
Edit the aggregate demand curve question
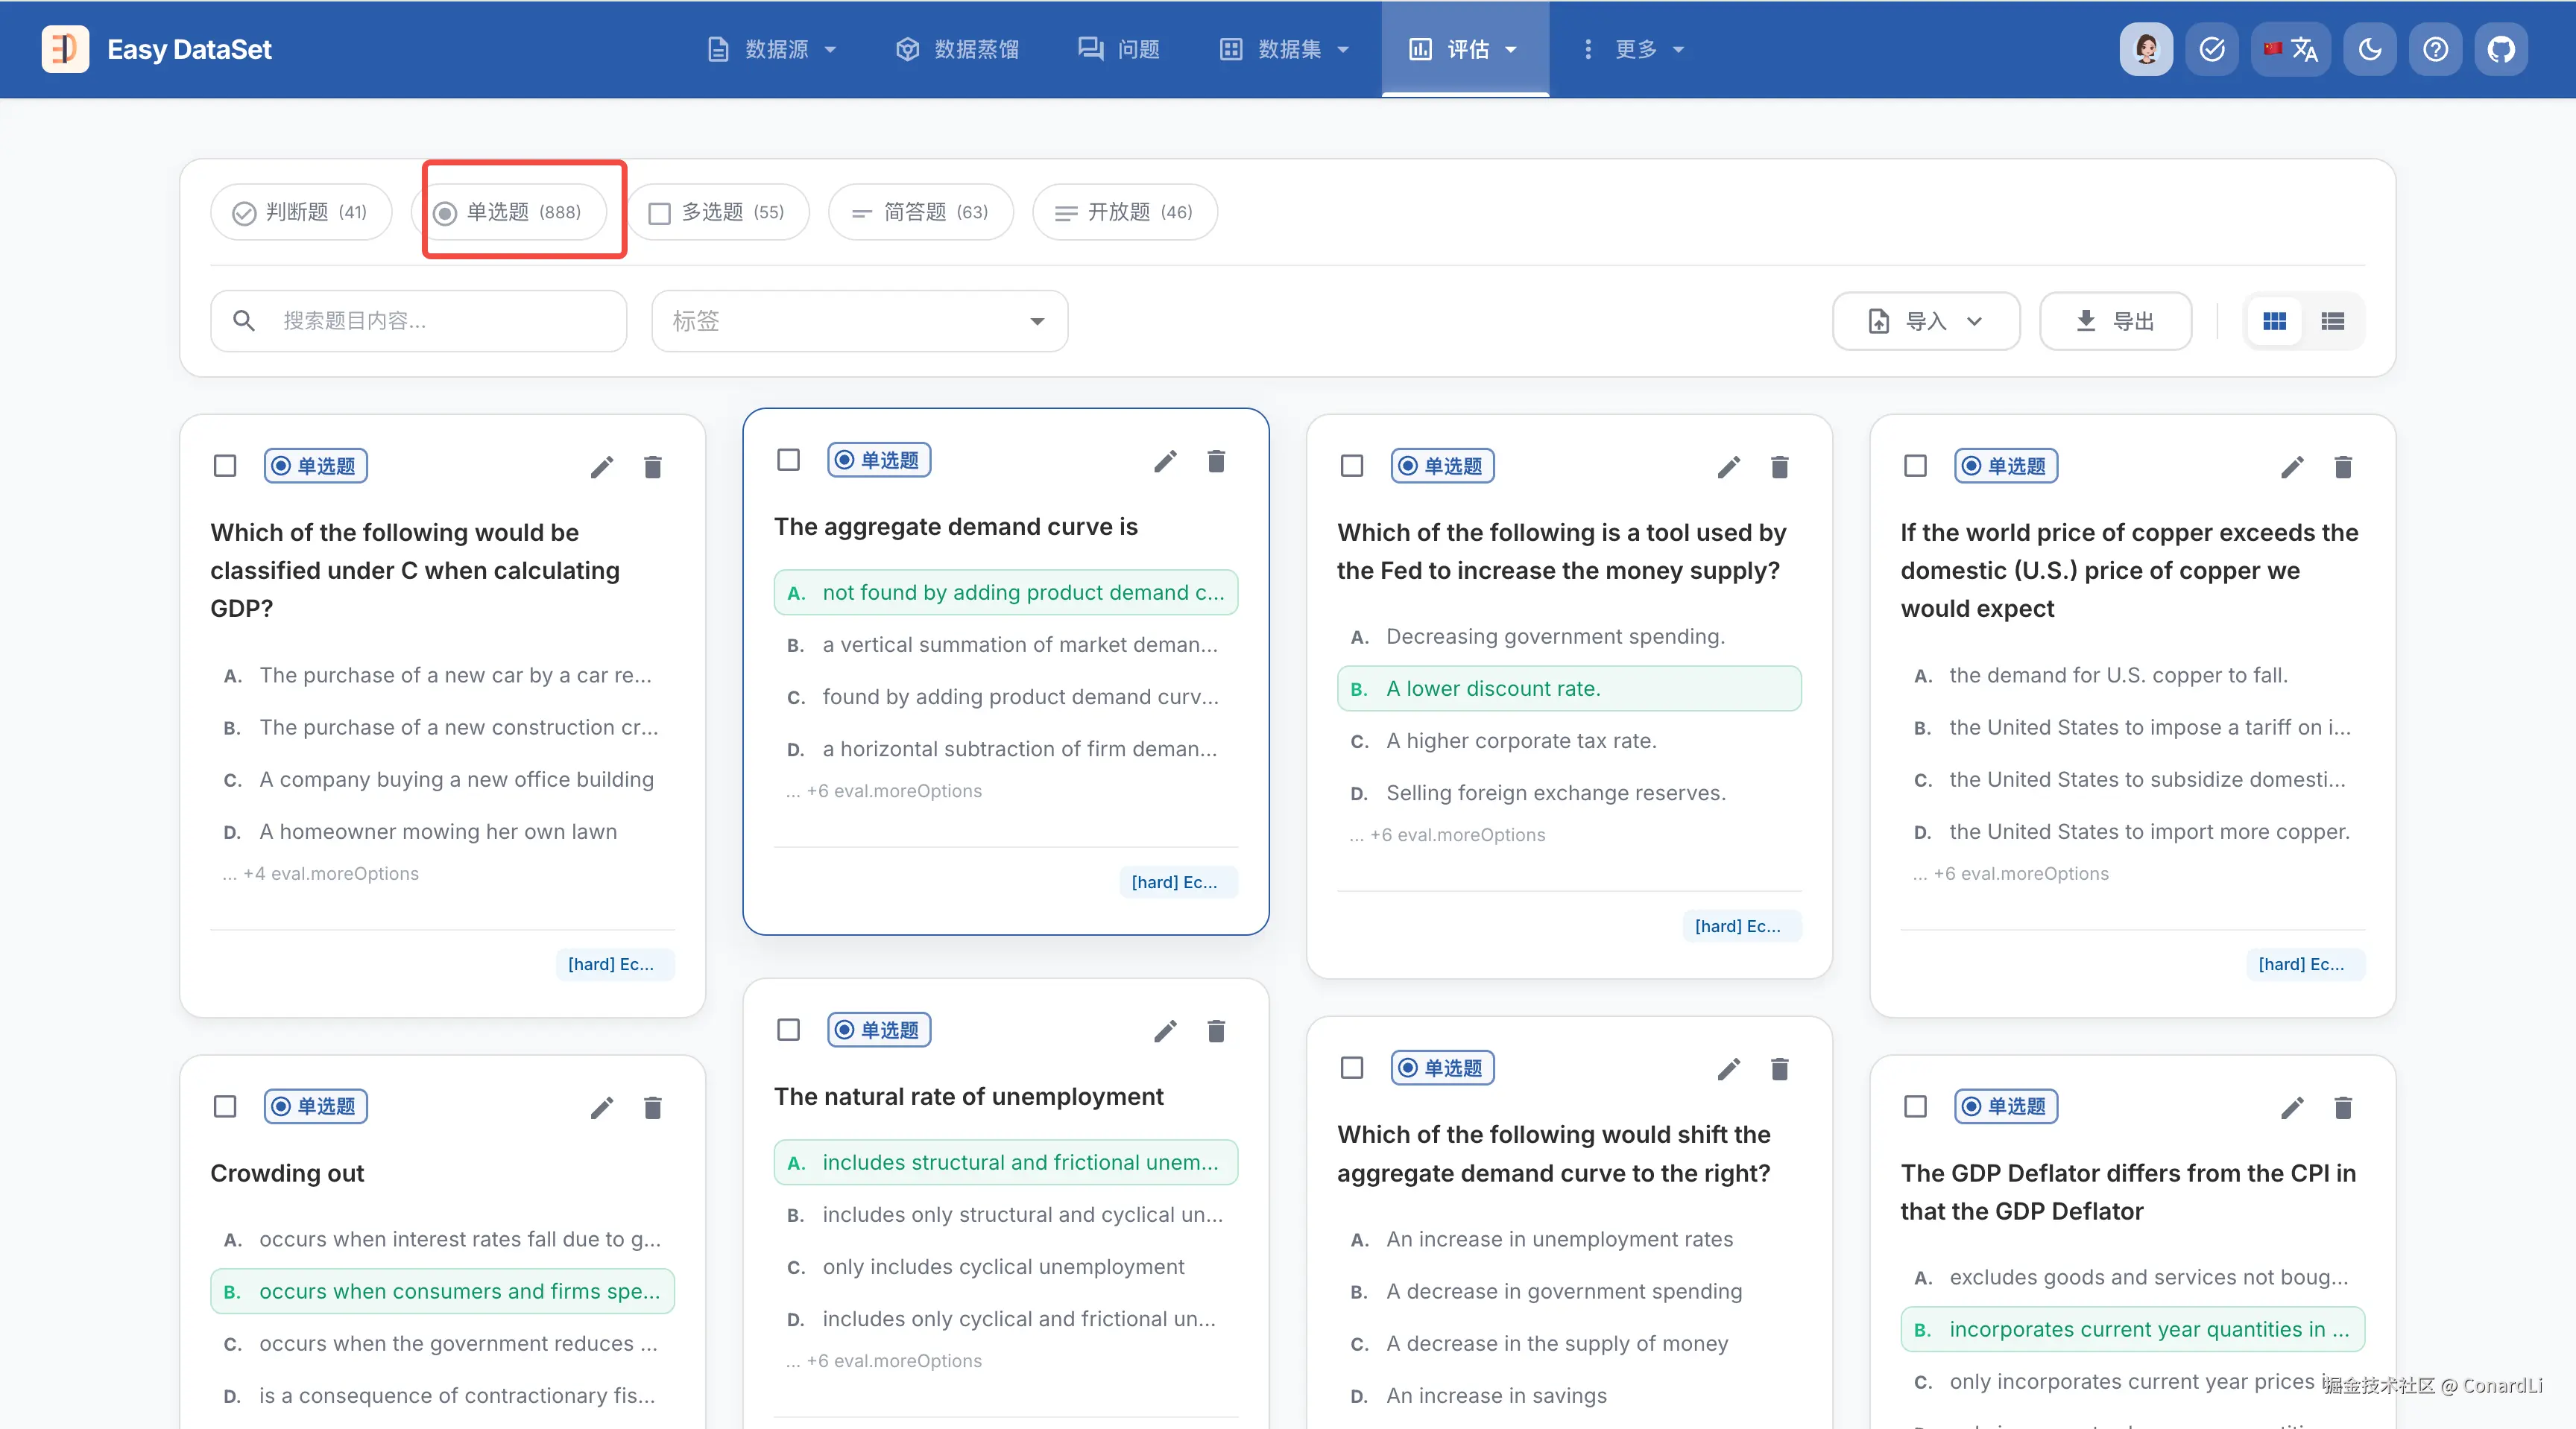pos(1165,460)
